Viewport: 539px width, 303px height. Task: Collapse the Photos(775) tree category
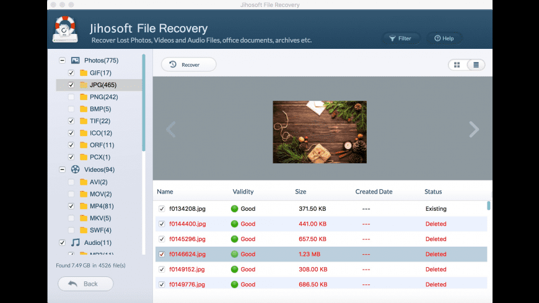coord(62,61)
